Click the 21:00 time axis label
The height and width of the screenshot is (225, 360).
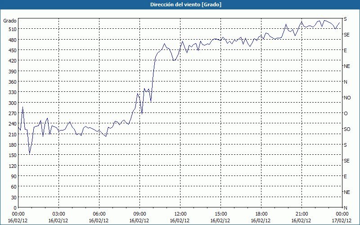tap(301, 214)
